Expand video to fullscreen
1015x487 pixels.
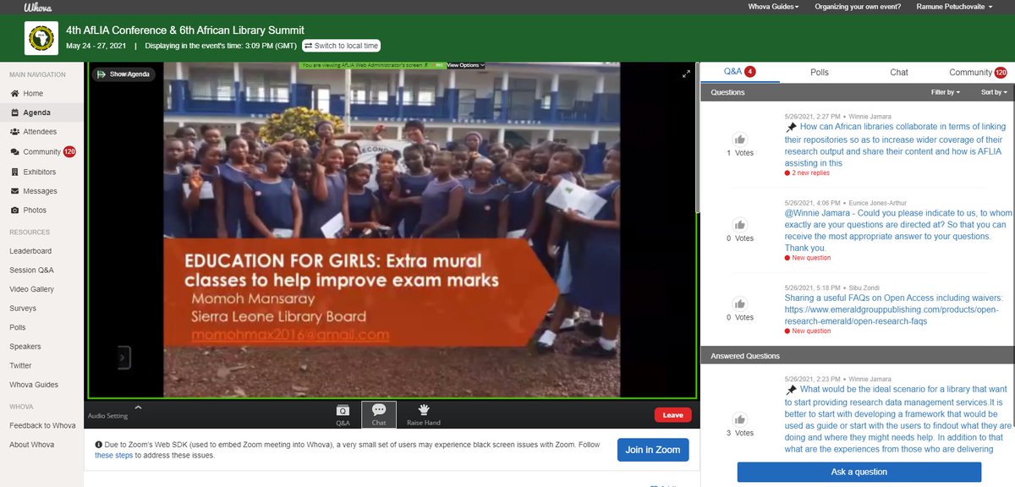point(687,74)
